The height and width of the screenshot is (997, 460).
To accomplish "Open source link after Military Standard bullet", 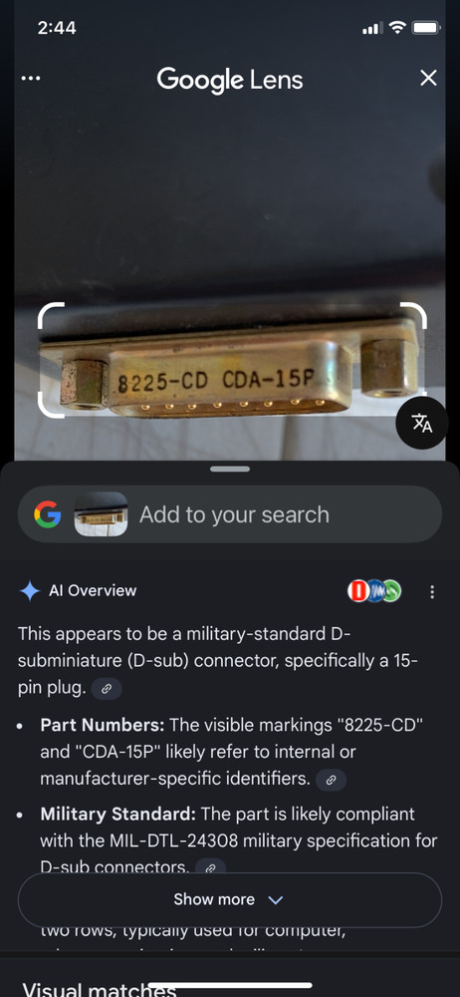I will [x=210, y=867].
